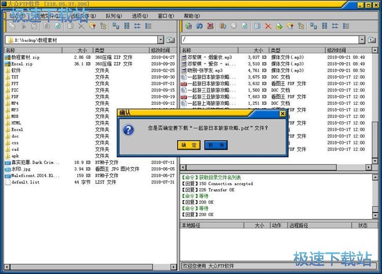The image size is (382, 274).
Task: Switch local pane to large icons view
Action: [x=116, y=26]
